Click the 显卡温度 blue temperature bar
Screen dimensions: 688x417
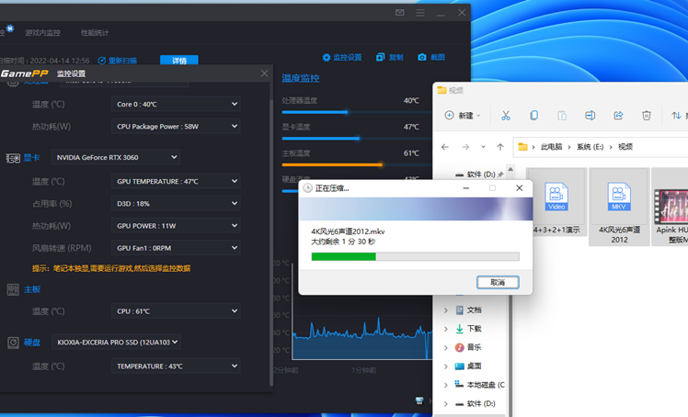pos(321,139)
